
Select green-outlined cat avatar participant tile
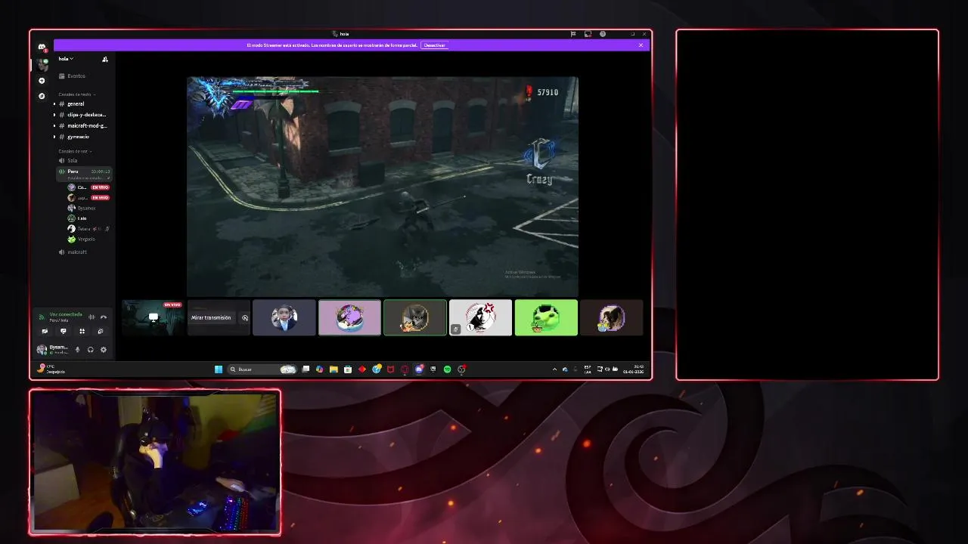415,317
